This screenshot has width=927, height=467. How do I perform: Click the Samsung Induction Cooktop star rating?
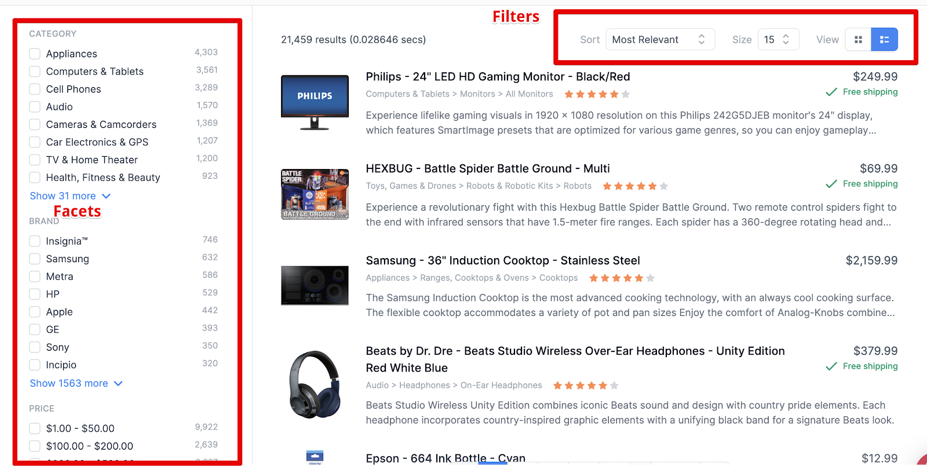(622, 278)
